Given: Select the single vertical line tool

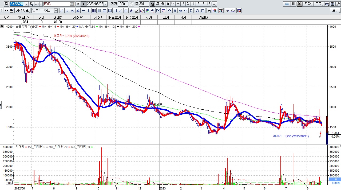Looking at the screenshot, I should pos(88,11).
